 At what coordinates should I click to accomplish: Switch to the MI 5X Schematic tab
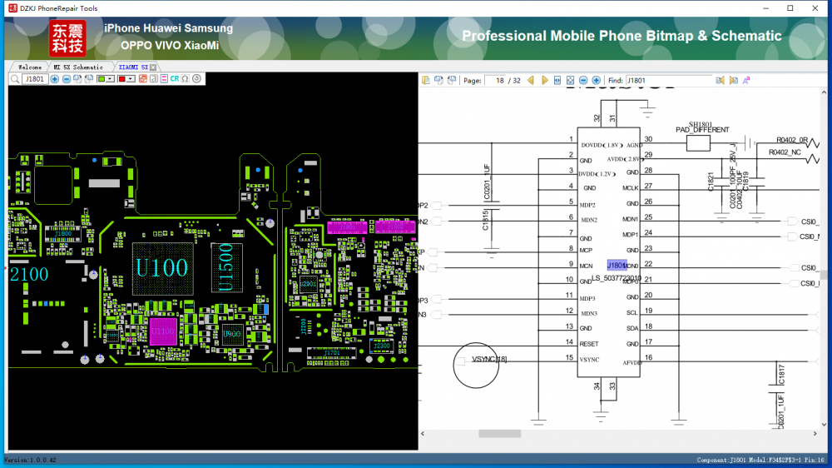pyautogui.click(x=78, y=67)
